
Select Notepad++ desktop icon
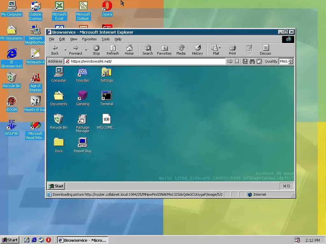pyautogui.click(x=35, y=57)
